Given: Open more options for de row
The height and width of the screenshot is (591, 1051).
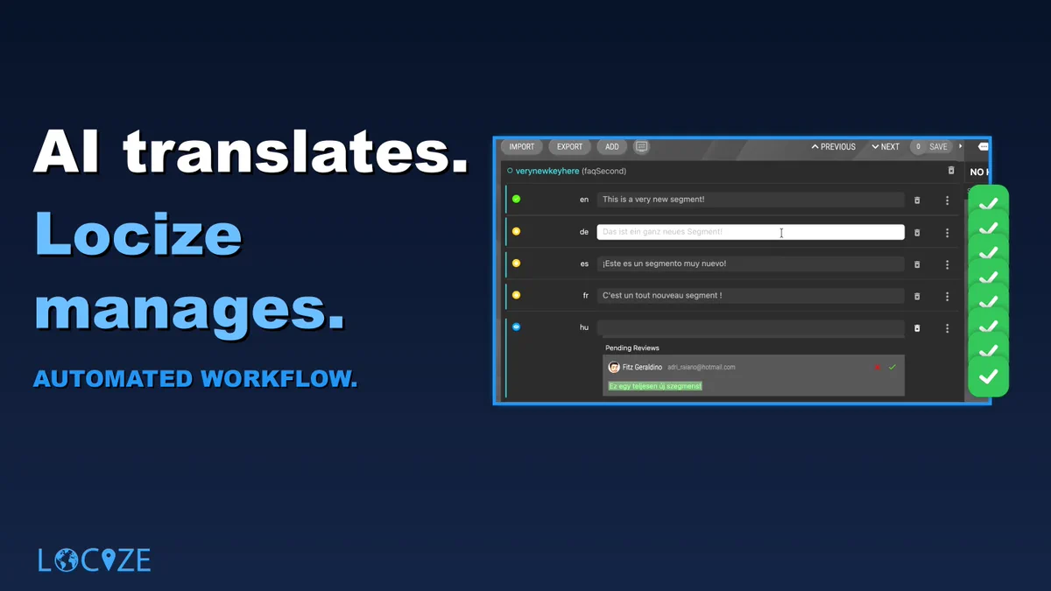Looking at the screenshot, I should coord(947,233).
